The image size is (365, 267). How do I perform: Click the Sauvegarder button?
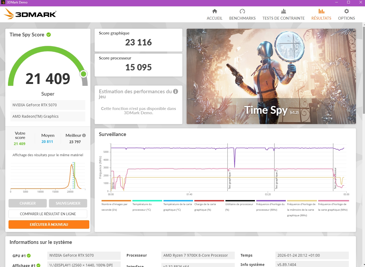[x=68, y=203]
